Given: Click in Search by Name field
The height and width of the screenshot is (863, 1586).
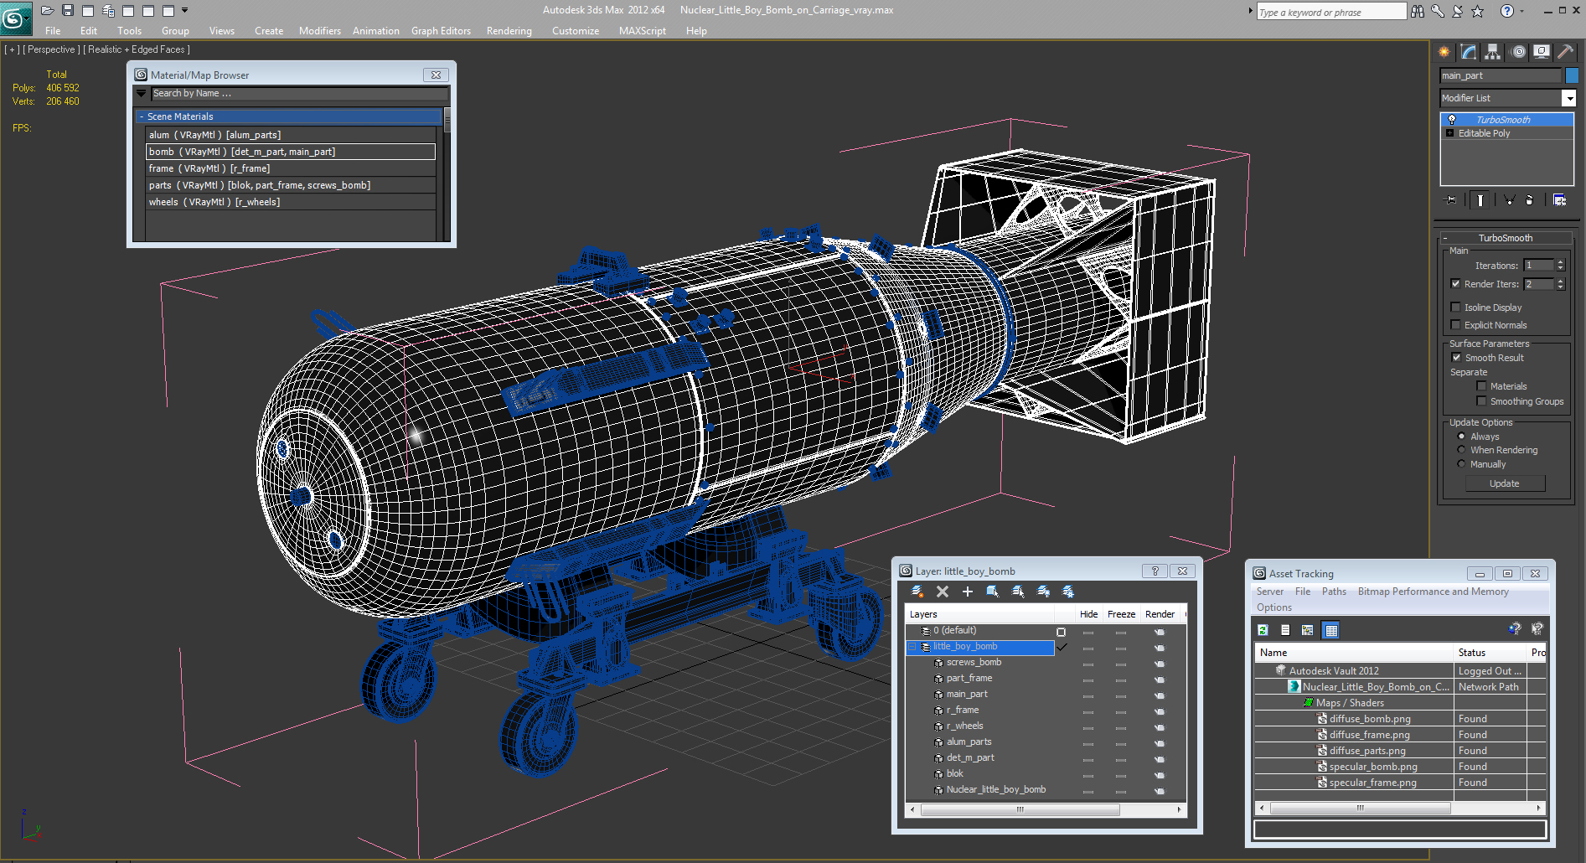Looking at the screenshot, I should coord(300,94).
